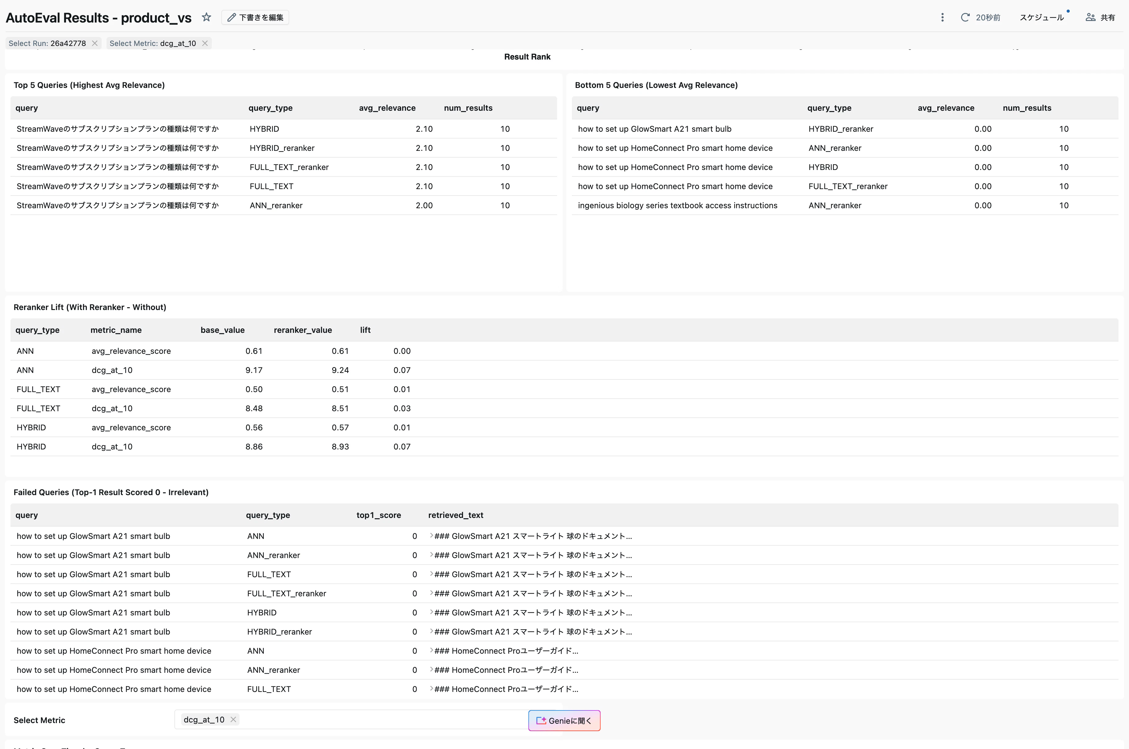Remove the Select Metric dcg_at_10 filter chip
Screen dimensions: 1129x749
tap(205, 43)
